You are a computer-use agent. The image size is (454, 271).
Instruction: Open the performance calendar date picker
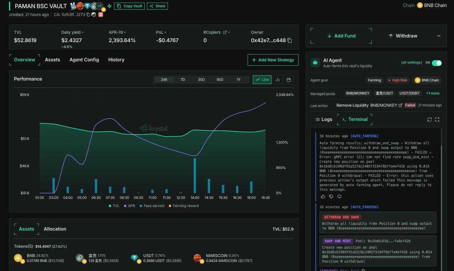click(289, 80)
